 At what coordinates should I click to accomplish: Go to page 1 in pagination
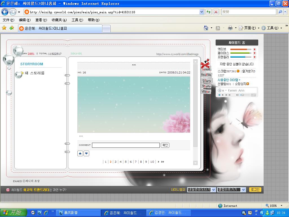[106, 162]
